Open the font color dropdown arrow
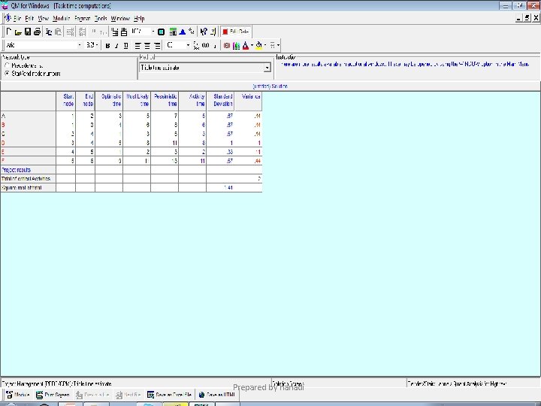Image resolution: width=541 pixels, height=406 pixels. 252,45
